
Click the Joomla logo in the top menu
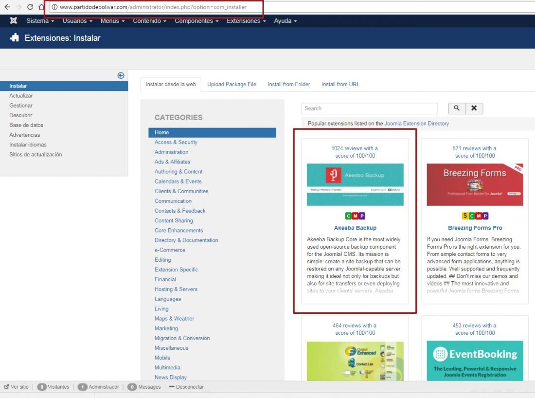pos(13,20)
